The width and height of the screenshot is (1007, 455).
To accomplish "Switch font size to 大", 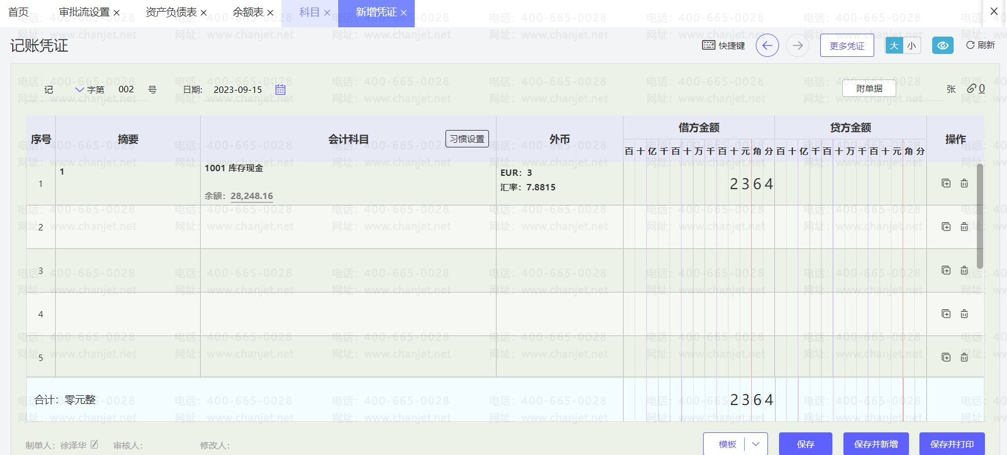I will coord(894,45).
